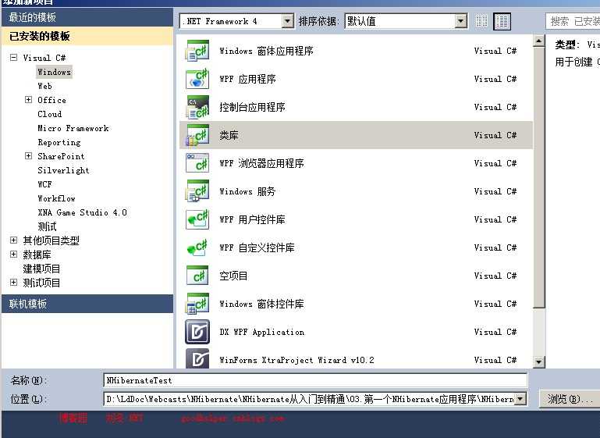Switch to medium icons list view
Image resolution: width=600 pixels, height=438 pixels.
(502, 21)
